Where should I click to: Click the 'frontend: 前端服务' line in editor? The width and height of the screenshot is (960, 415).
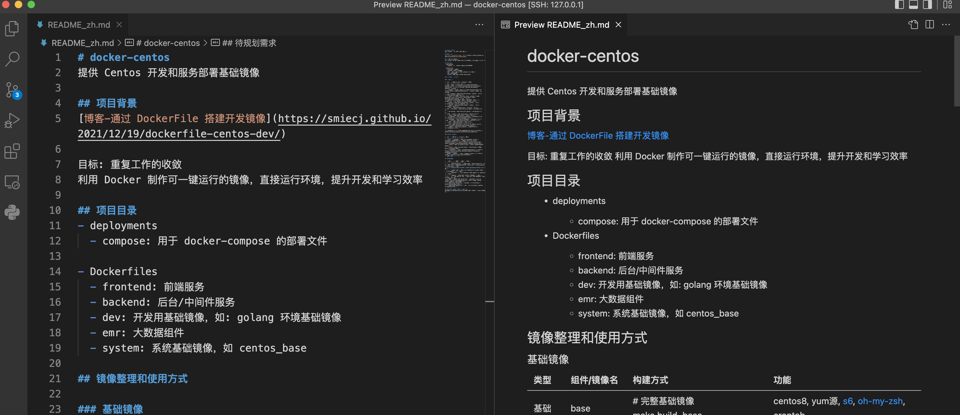pyautogui.click(x=148, y=287)
